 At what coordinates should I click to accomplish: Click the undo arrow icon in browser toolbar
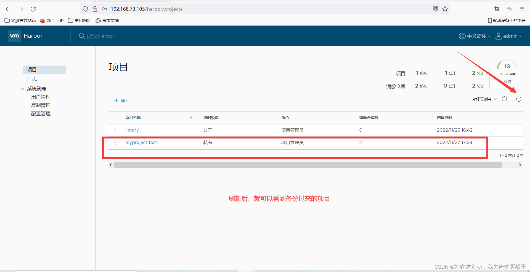[x=509, y=9]
